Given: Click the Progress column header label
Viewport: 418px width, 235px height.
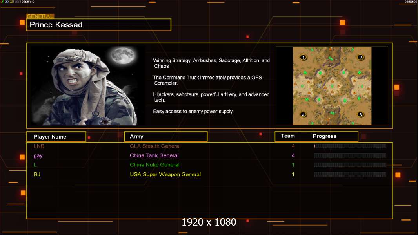Looking at the screenshot, I should click(324, 136).
